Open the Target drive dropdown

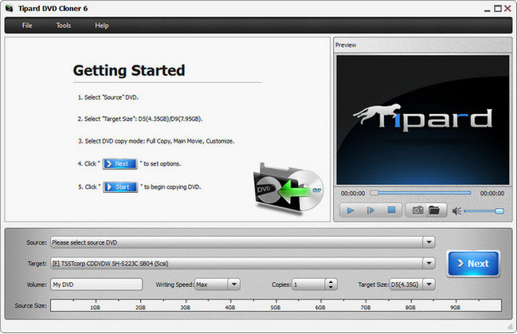(x=429, y=262)
